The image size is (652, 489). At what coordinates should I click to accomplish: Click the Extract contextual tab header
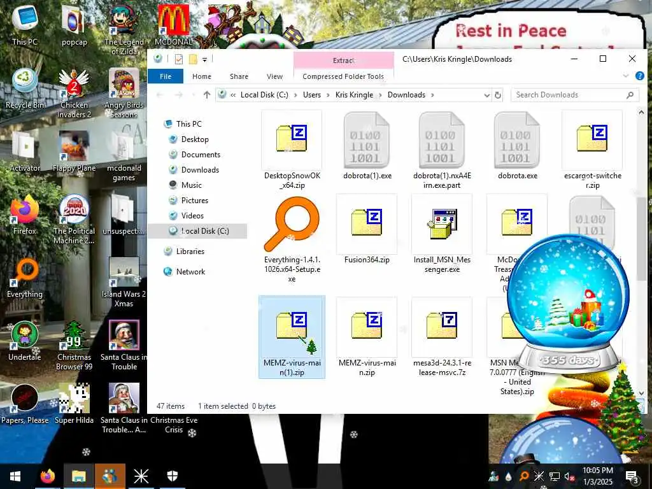[x=343, y=60]
